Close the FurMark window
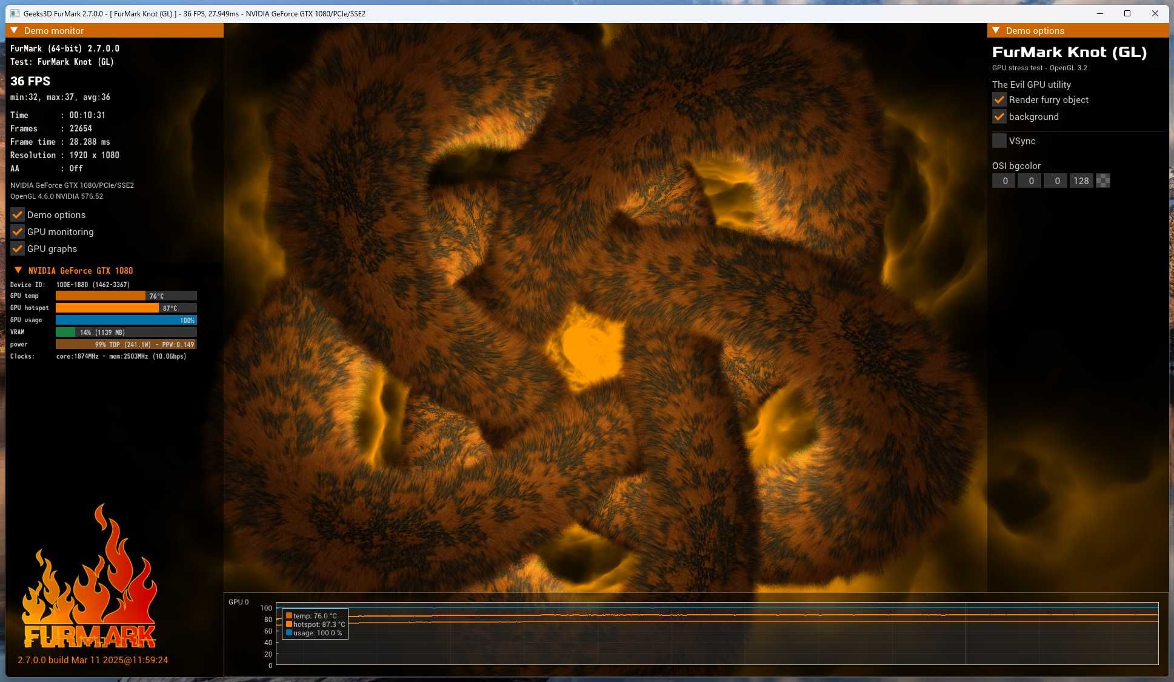 pyautogui.click(x=1155, y=13)
